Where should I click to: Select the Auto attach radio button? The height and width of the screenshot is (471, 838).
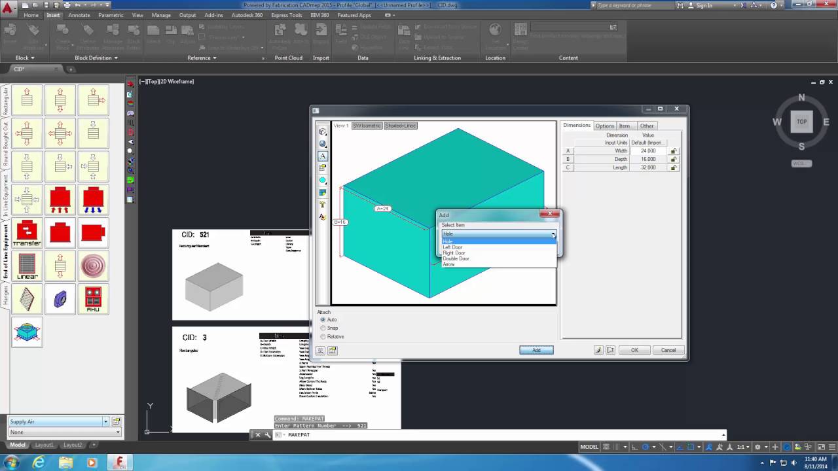[323, 320]
